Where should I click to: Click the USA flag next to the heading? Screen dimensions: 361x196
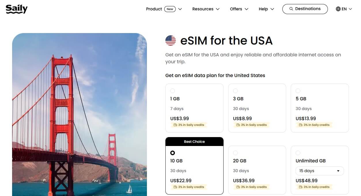pyautogui.click(x=171, y=40)
